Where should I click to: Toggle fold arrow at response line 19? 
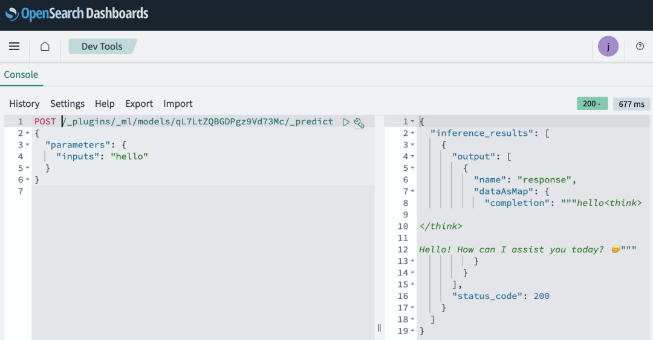413,331
